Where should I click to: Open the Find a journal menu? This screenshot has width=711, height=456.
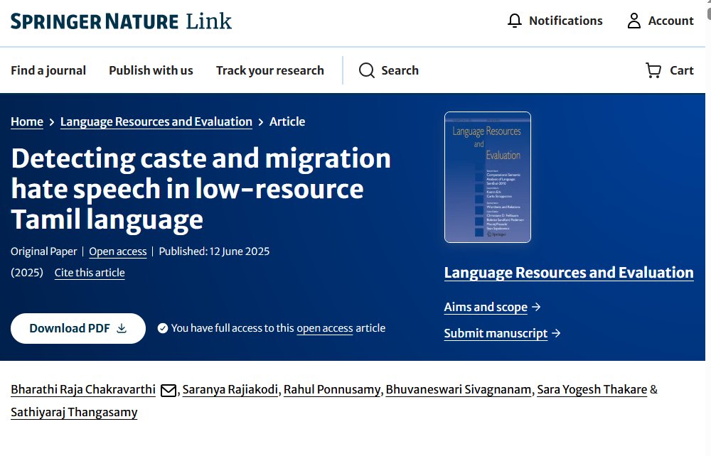pyautogui.click(x=48, y=70)
